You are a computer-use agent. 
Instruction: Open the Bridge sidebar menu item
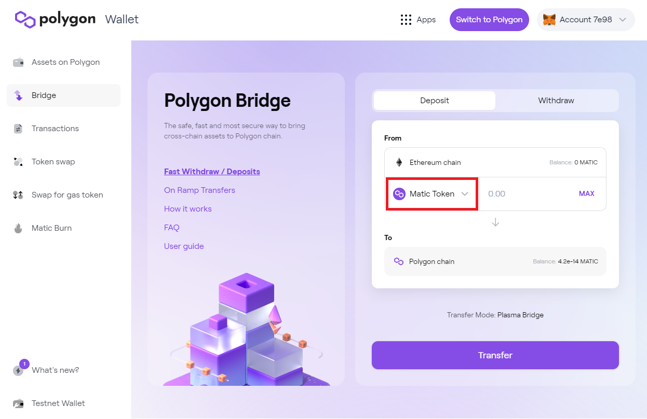[x=63, y=95]
